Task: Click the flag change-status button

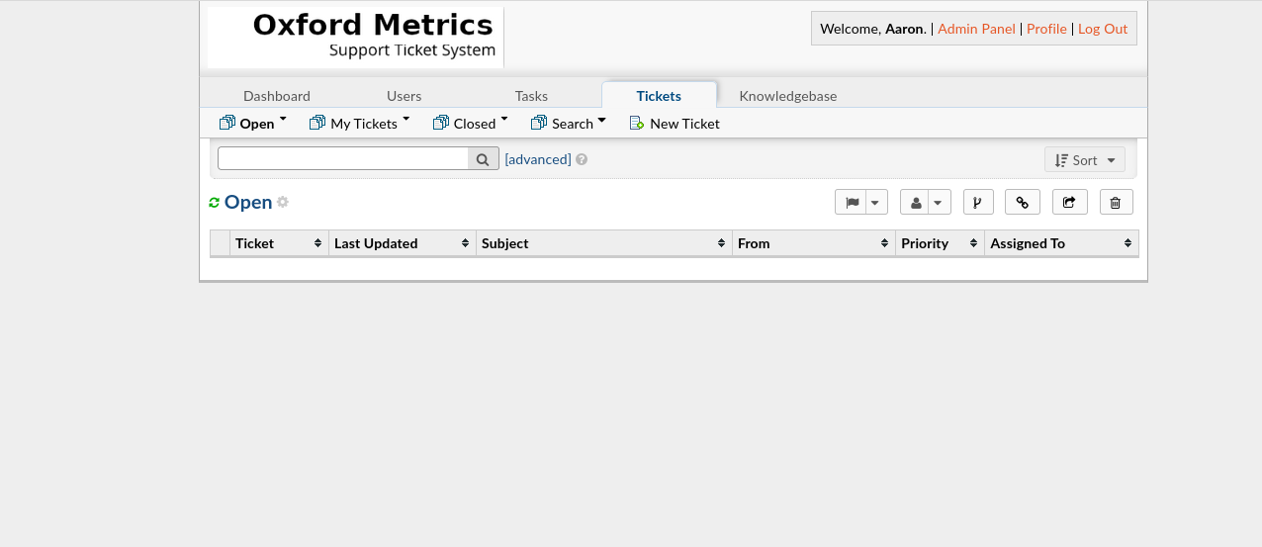Action: (x=852, y=202)
